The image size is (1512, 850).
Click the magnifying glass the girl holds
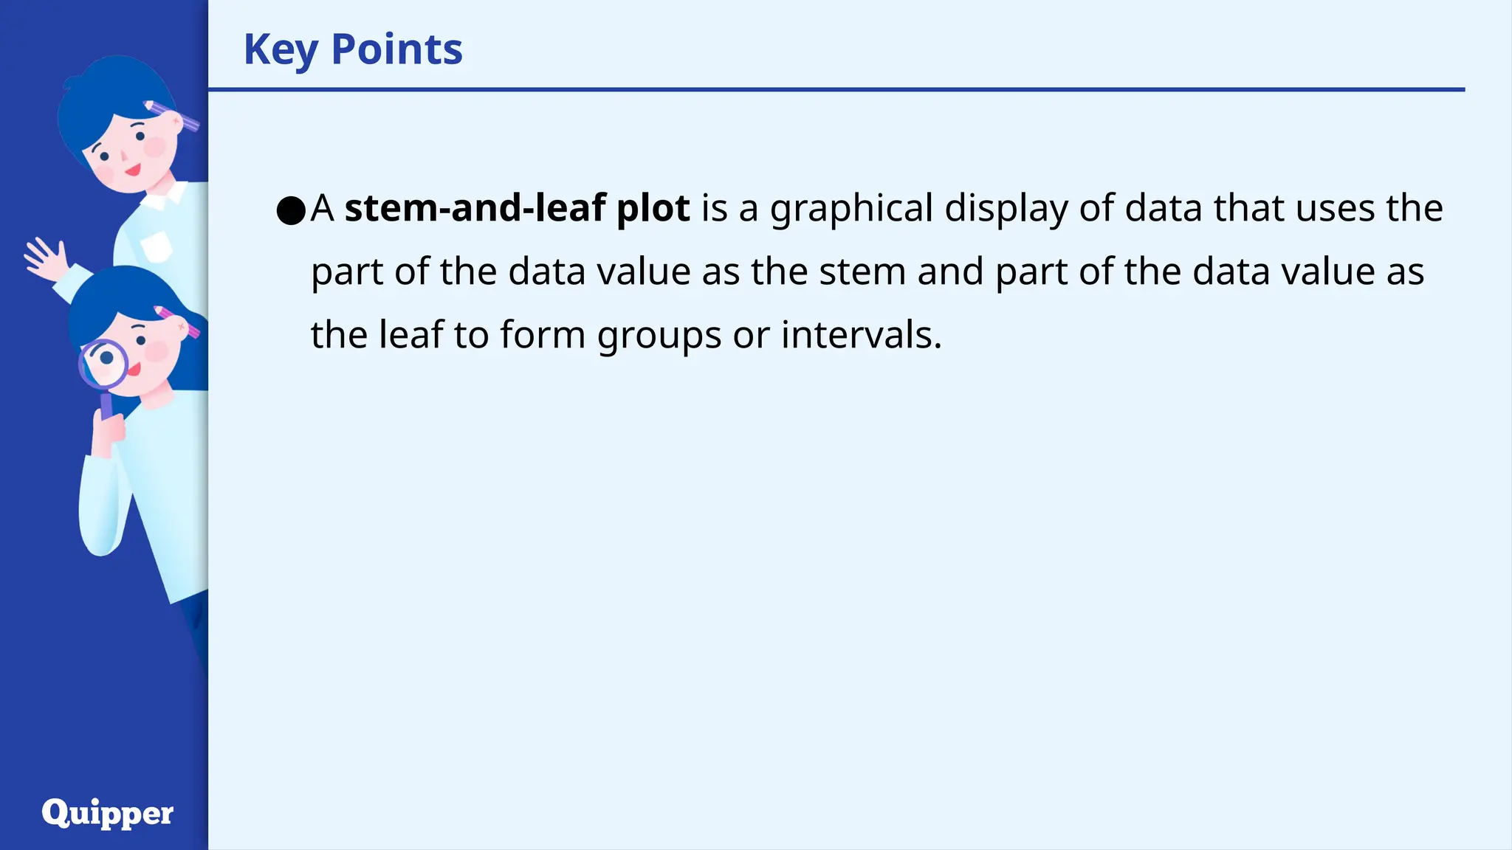[103, 363]
